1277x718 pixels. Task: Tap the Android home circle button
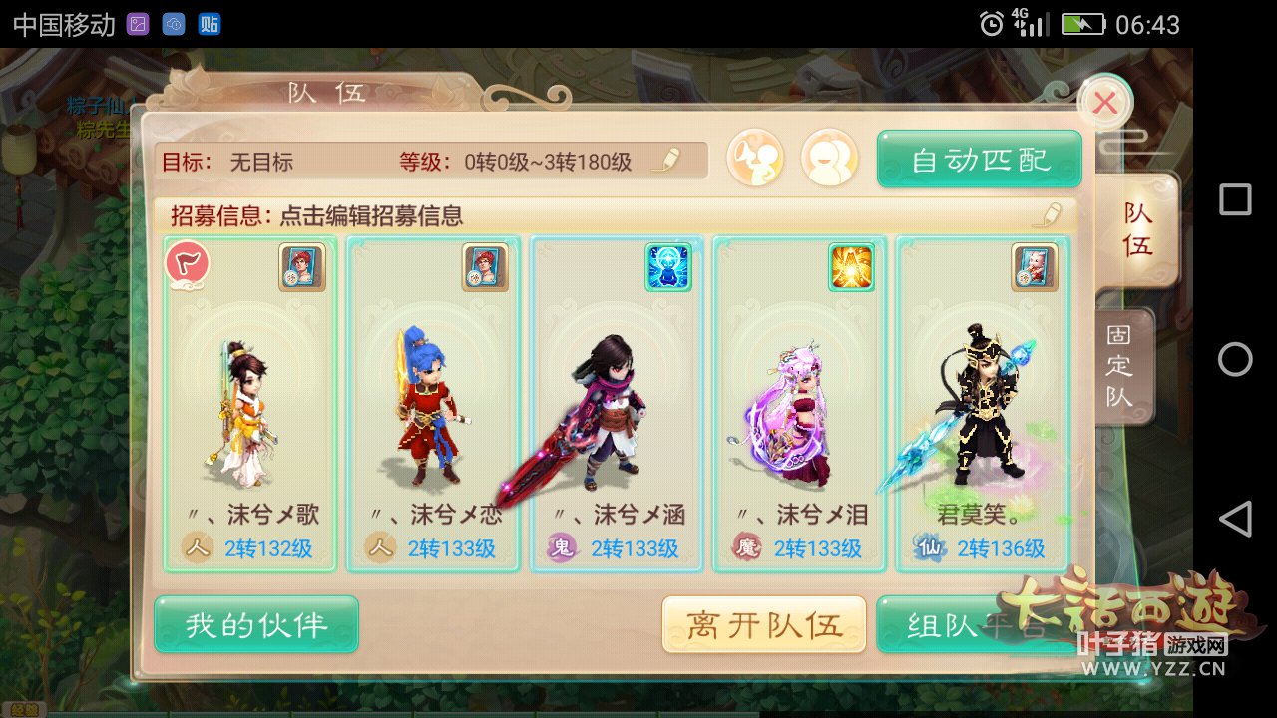(x=1235, y=359)
